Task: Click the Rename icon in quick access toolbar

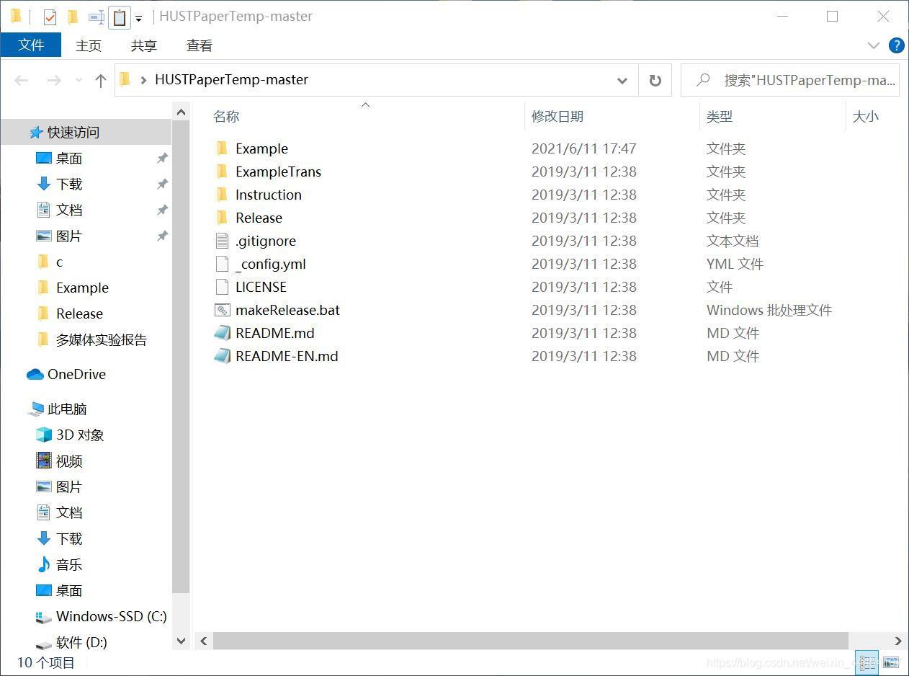Action: [x=97, y=17]
